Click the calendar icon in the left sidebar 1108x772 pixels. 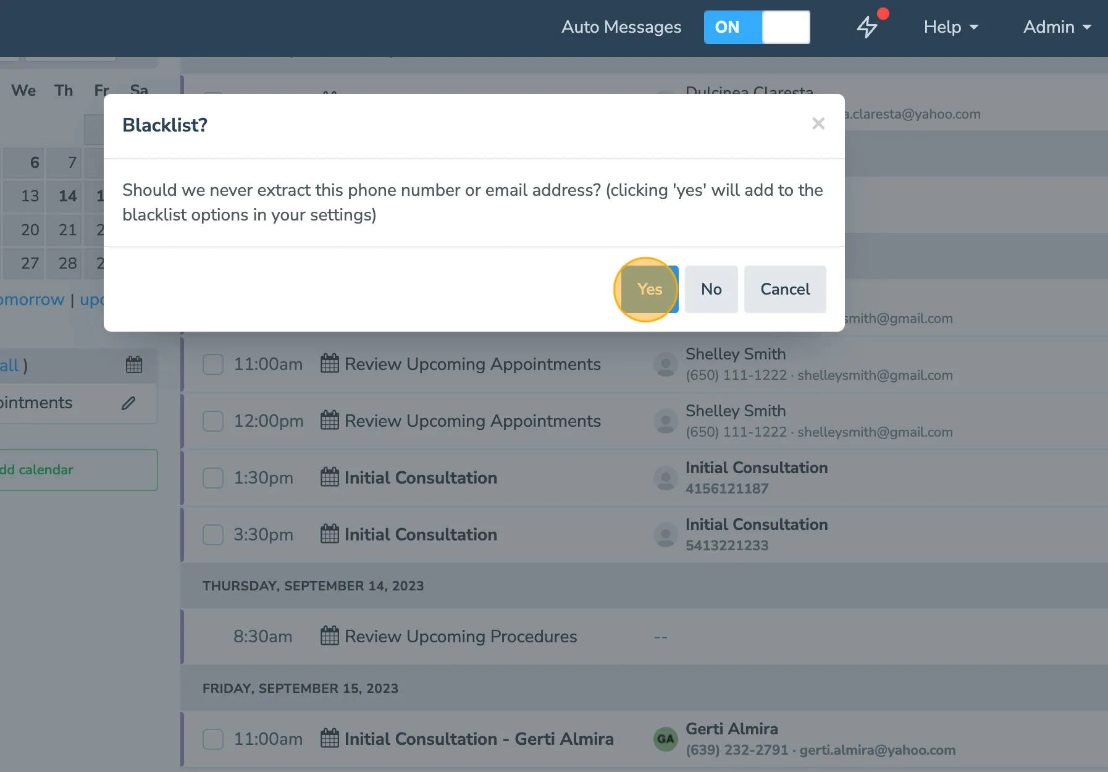[133, 365]
